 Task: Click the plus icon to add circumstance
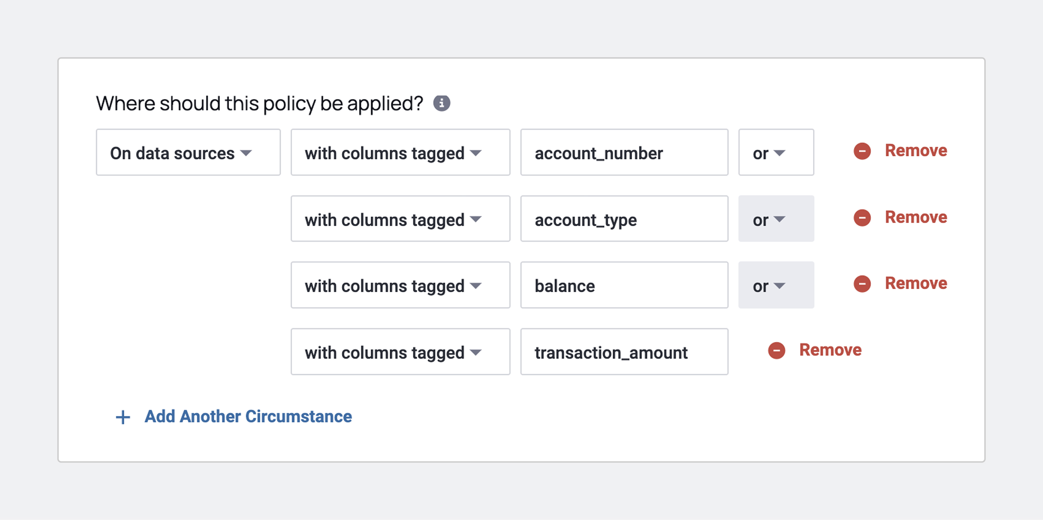pos(123,417)
